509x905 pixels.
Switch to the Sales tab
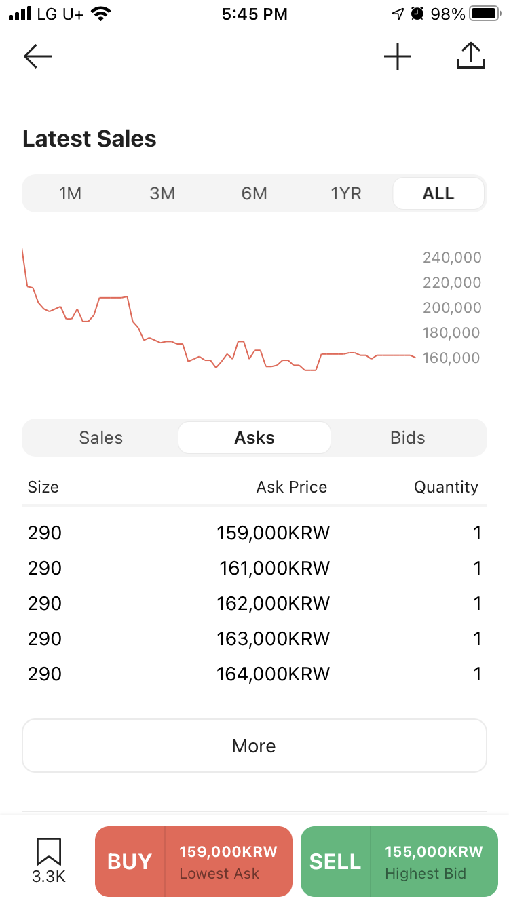(x=100, y=438)
